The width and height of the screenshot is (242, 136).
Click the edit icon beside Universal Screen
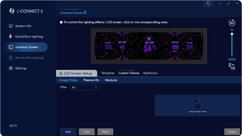pyautogui.click(x=85, y=13)
